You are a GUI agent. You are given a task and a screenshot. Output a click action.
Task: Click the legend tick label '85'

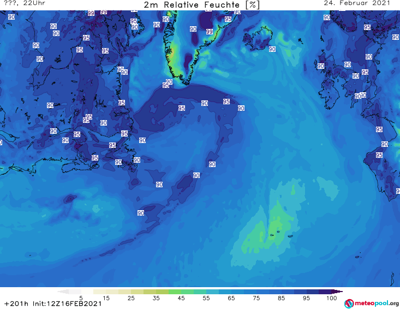(281, 298)
